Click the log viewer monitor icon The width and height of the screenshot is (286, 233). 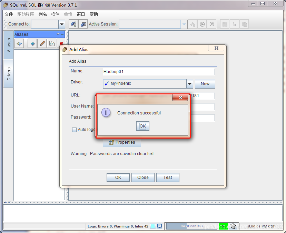coord(159,226)
